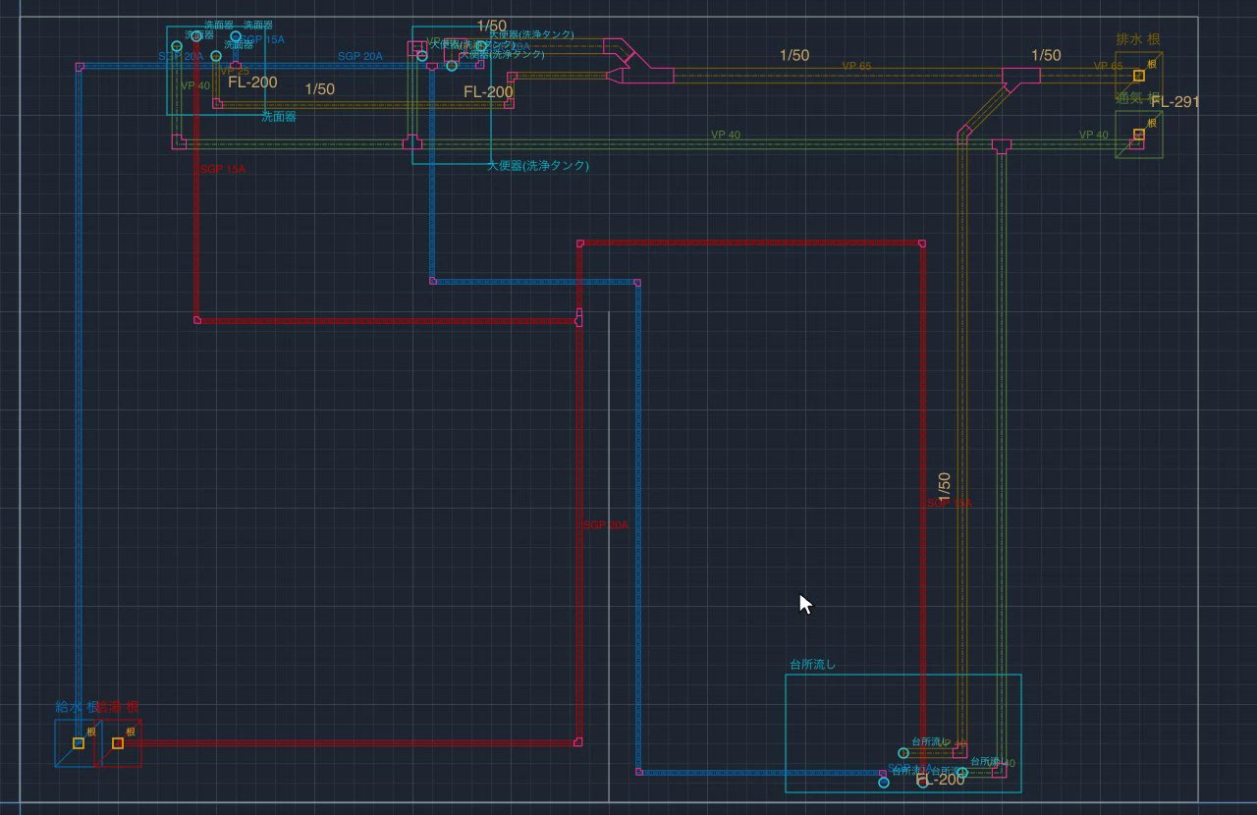Select the leftmost cyan terminal circle in the 洗面器 box
Viewport: 1257px width, 815px height.
coord(177,46)
